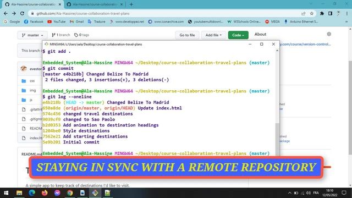Open Git Bash taskbar icon

pos(95,193)
